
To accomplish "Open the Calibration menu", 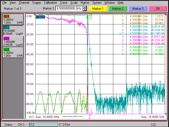I will pos(50,3).
